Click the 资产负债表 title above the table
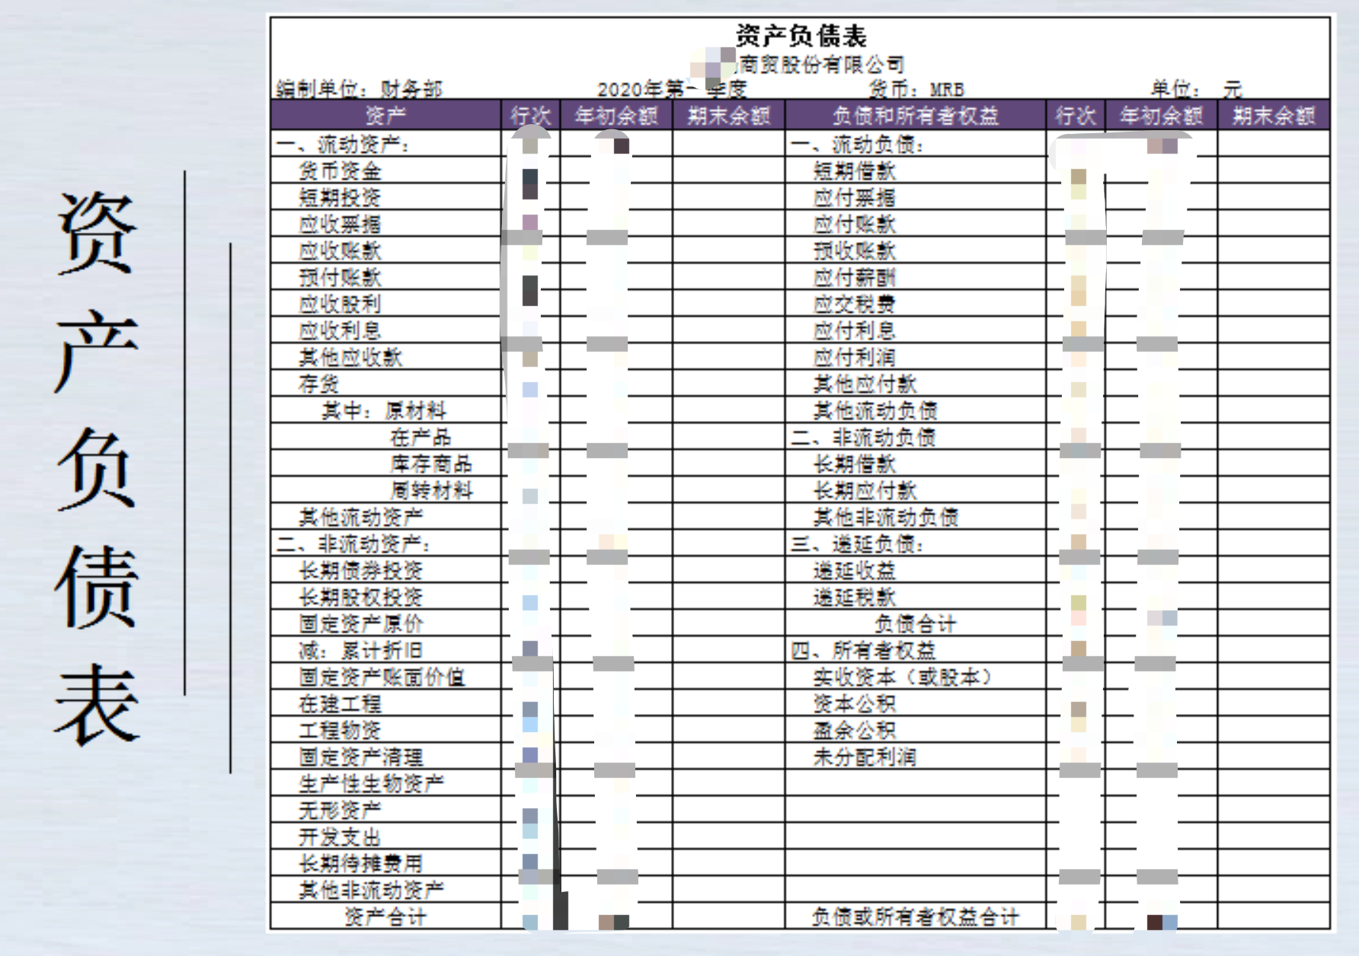Viewport: 1359px width, 956px height. [800, 36]
